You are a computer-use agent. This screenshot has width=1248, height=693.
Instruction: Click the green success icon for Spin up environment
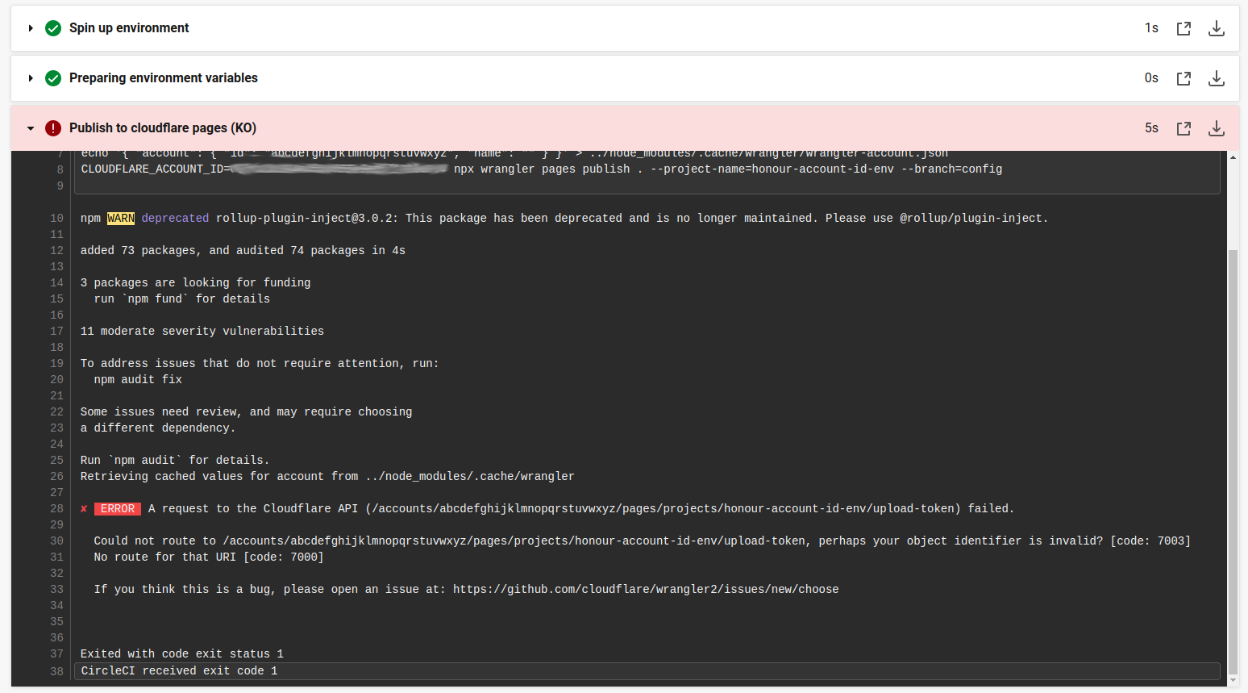[x=53, y=28]
